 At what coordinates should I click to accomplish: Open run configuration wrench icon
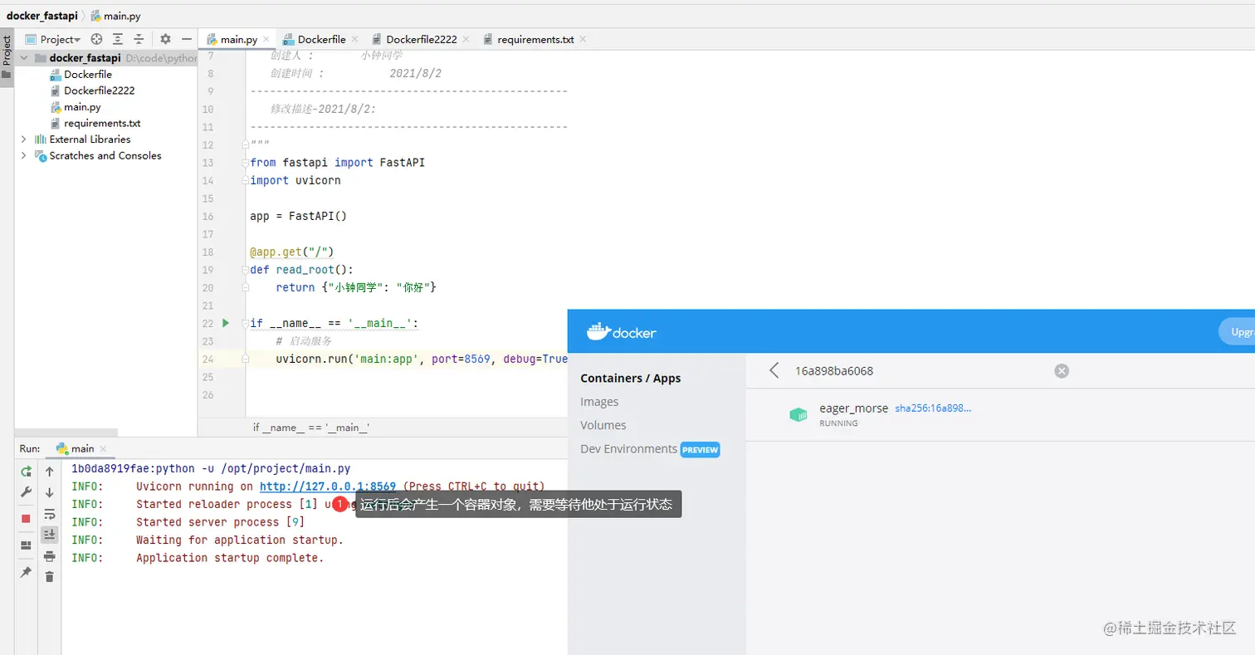[26, 492]
